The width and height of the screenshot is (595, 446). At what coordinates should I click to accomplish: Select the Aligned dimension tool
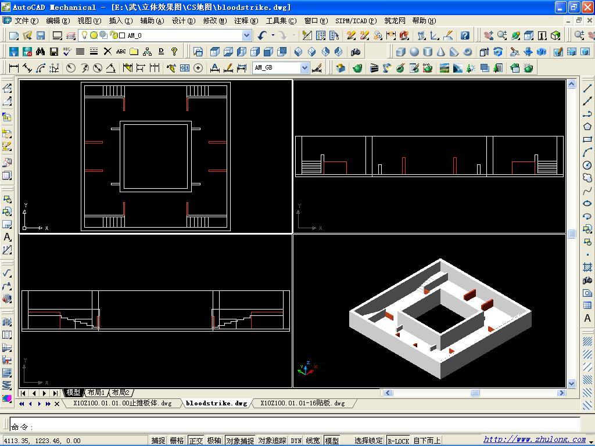pos(27,68)
